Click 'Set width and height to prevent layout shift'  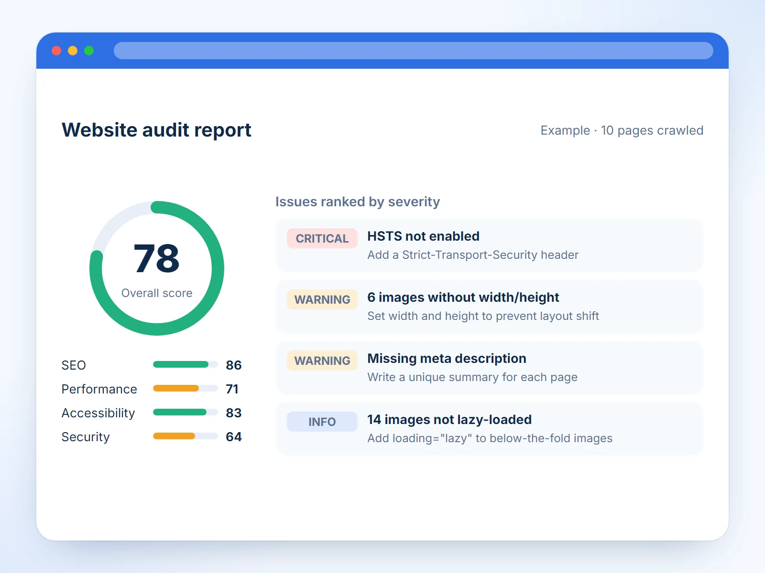pyautogui.click(x=483, y=316)
